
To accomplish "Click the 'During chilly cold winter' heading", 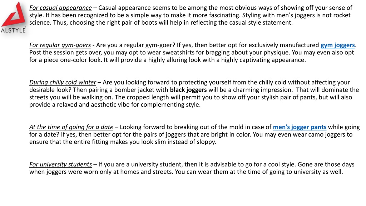I will pos(63,83).
